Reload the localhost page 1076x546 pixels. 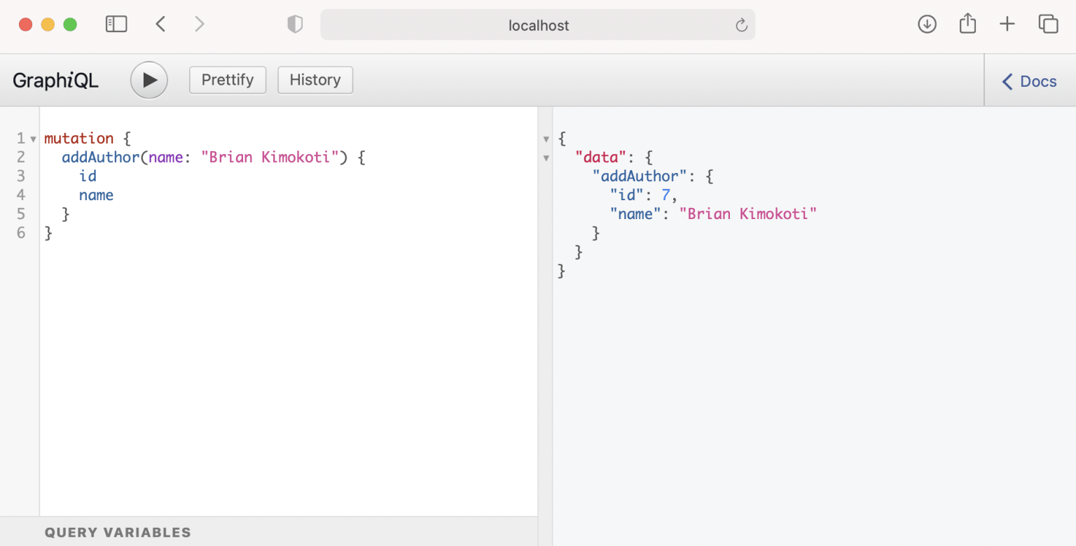[x=741, y=26]
